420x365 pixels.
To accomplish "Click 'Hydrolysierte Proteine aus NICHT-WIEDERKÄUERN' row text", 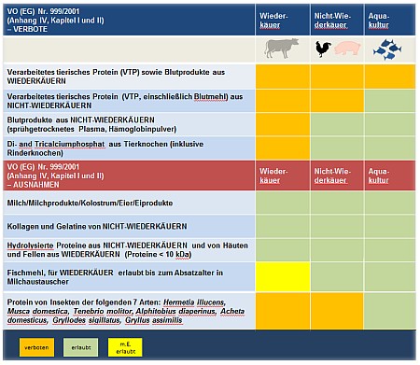I will click(x=128, y=250).
